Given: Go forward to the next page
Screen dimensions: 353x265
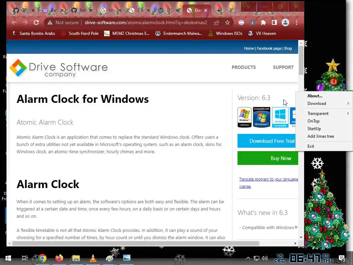Looking at the screenshot, I should click(x=25, y=22).
